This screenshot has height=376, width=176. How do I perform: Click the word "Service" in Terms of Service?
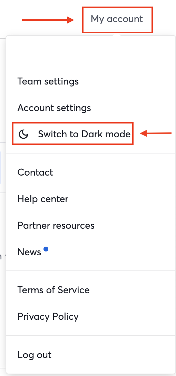tap(74, 290)
